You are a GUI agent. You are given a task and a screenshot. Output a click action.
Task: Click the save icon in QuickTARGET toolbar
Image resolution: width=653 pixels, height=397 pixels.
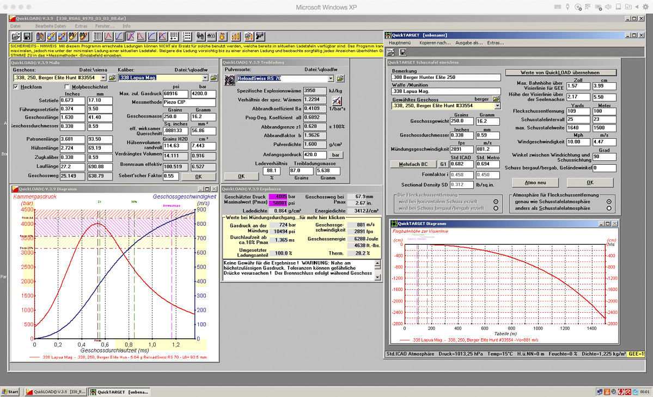point(402,52)
